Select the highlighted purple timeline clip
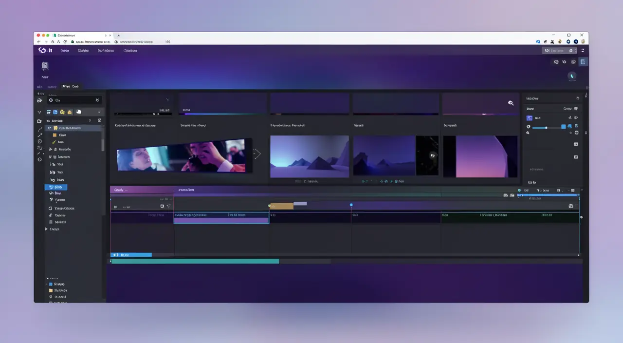The height and width of the screenshot is (343, 623). click(x=221, y=218)
